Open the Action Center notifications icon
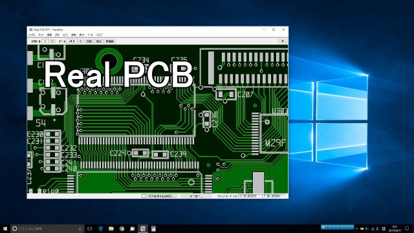The height and width of the screenshot is (233, 414). coord(407,228)
